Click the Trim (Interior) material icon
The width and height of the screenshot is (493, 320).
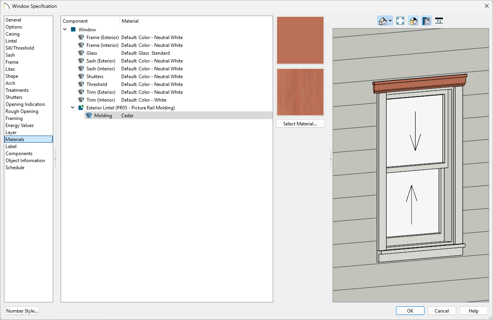click(x=81, y=100)
